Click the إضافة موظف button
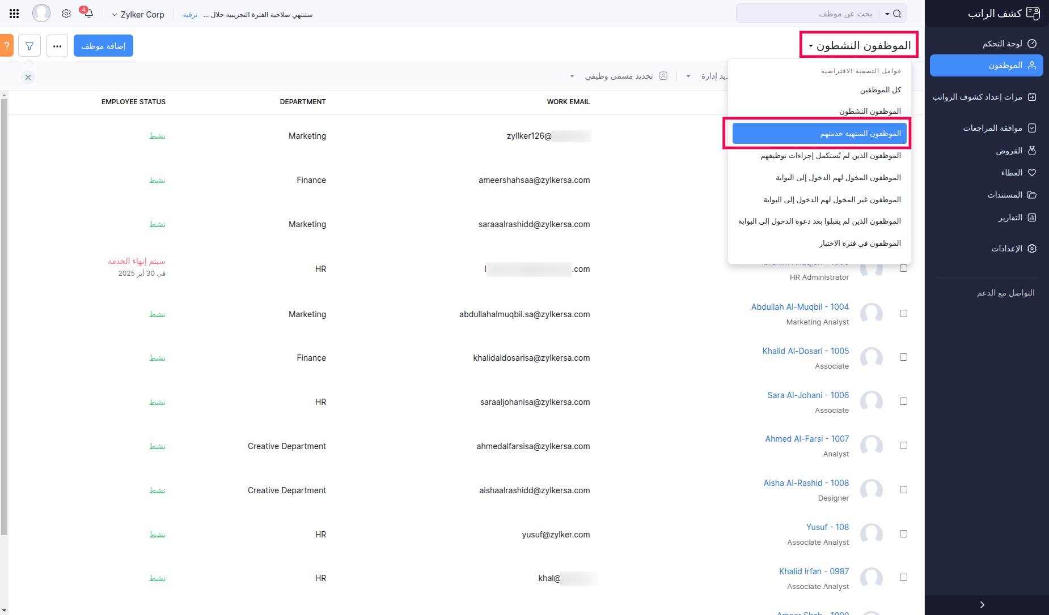Viewport: 1049px width, 615px height. [103, 45]
